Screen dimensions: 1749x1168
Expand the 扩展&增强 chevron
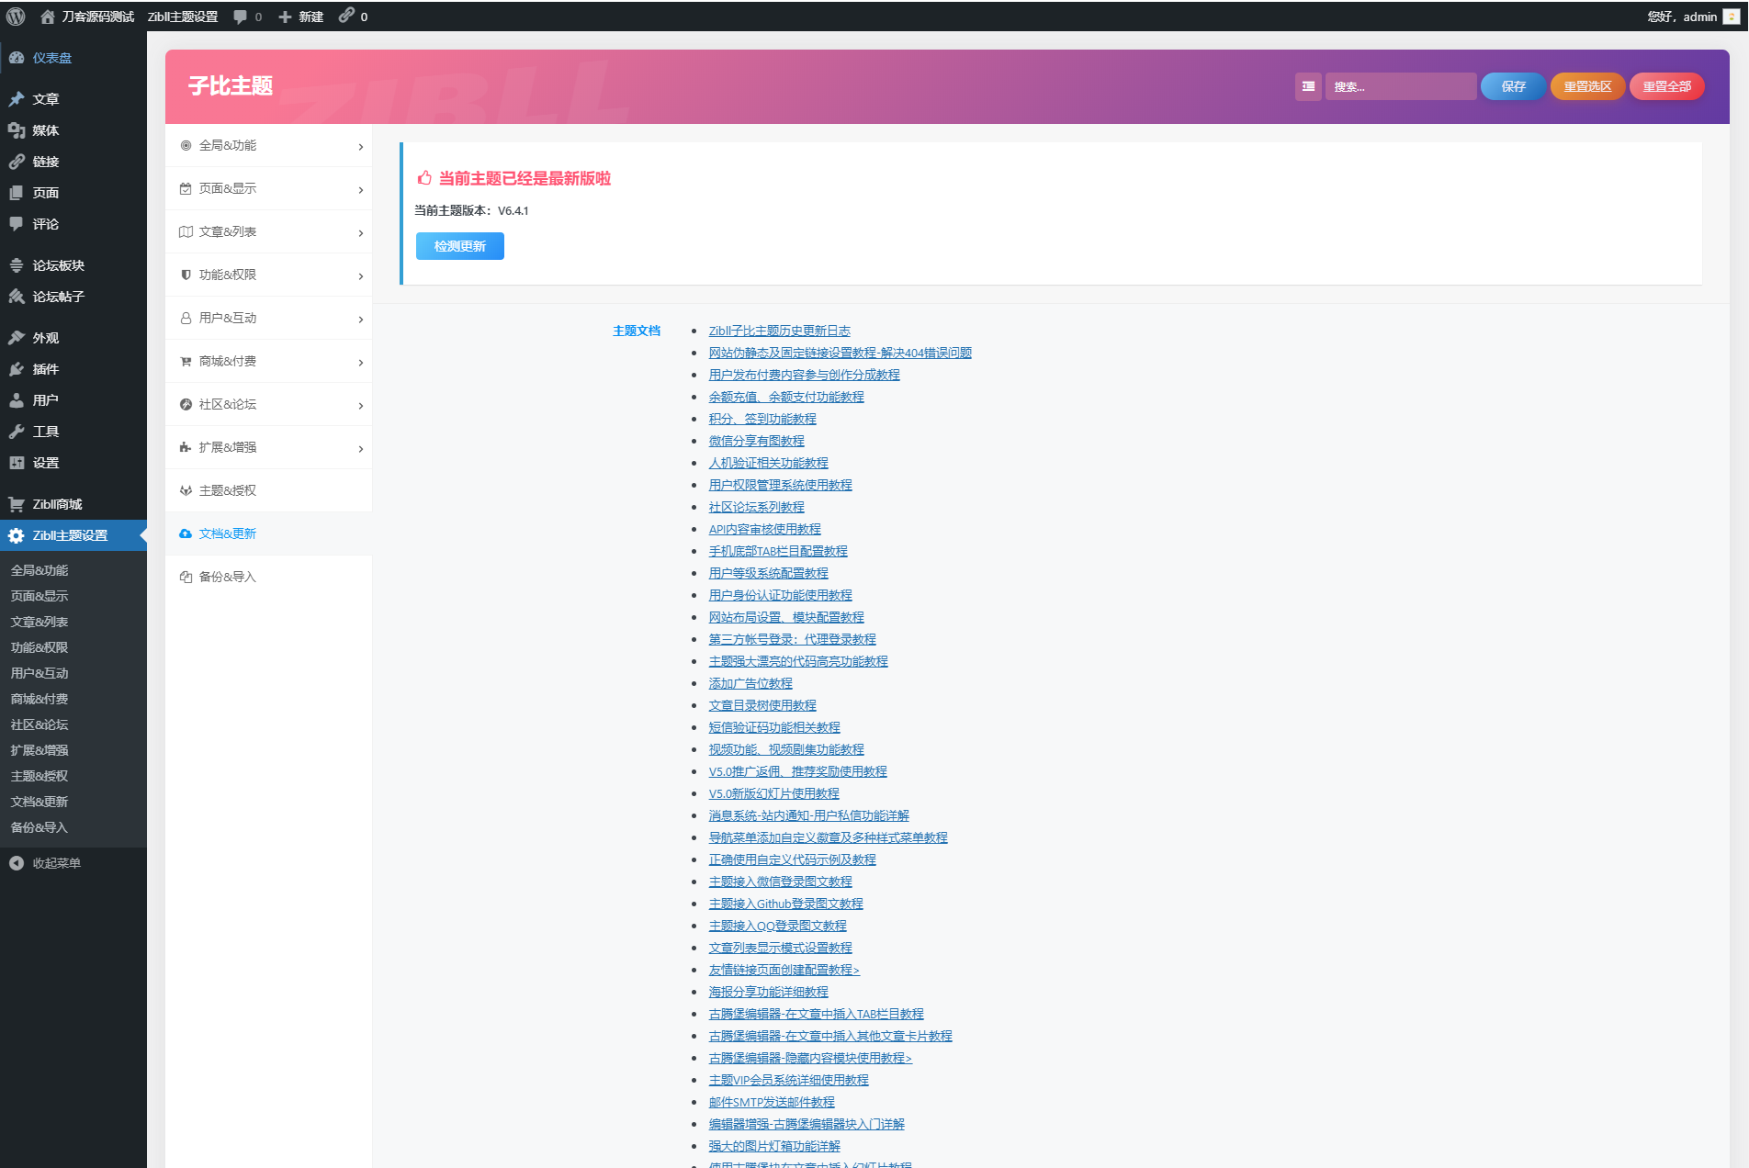[359, 447]
